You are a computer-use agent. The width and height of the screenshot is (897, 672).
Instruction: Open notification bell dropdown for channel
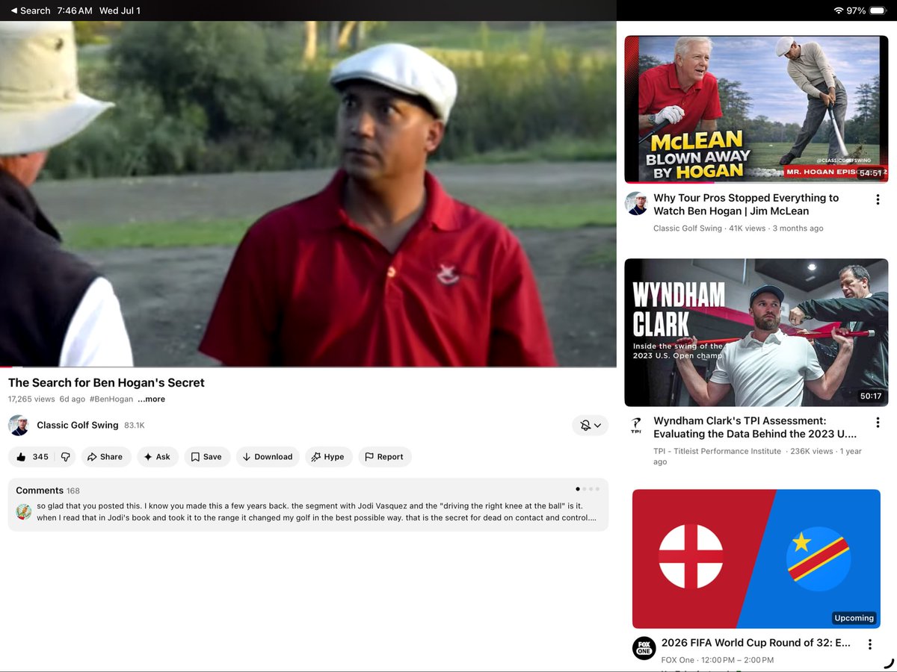591,426
